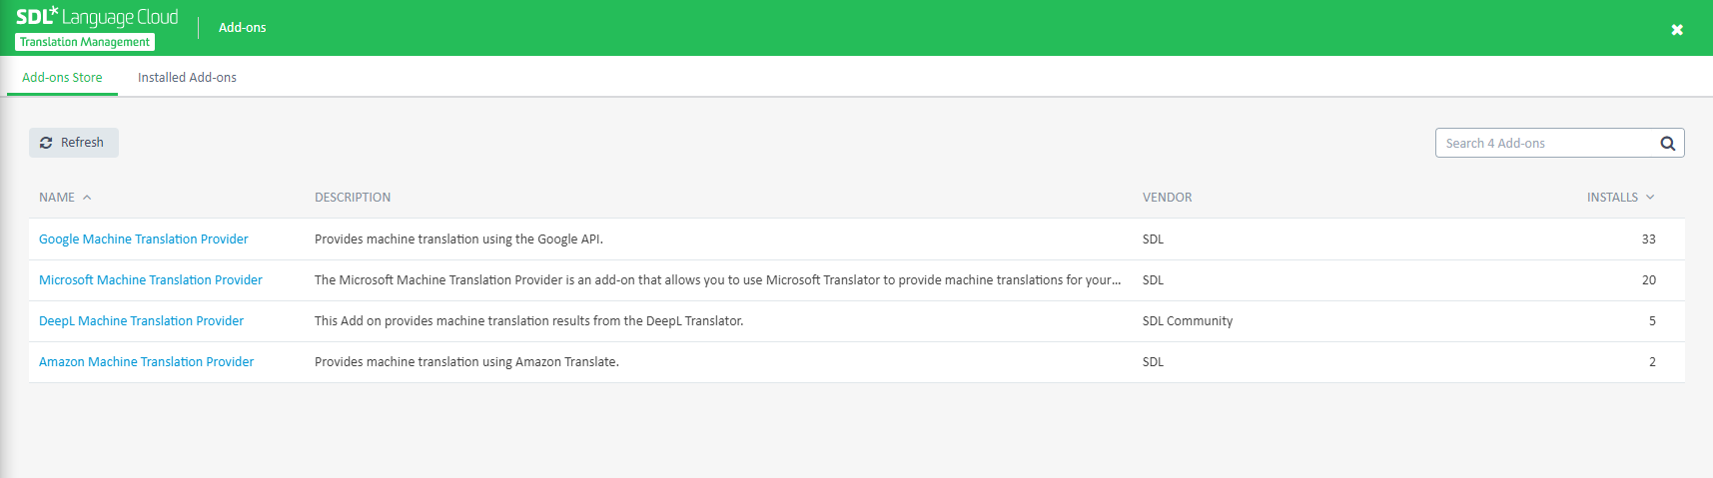1713x478 pixels.
Task: Open DeepL Machine Translation Provider link
Action: (141, 321)
